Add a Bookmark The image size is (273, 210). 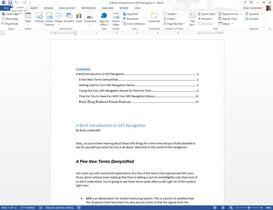point(131,19)
